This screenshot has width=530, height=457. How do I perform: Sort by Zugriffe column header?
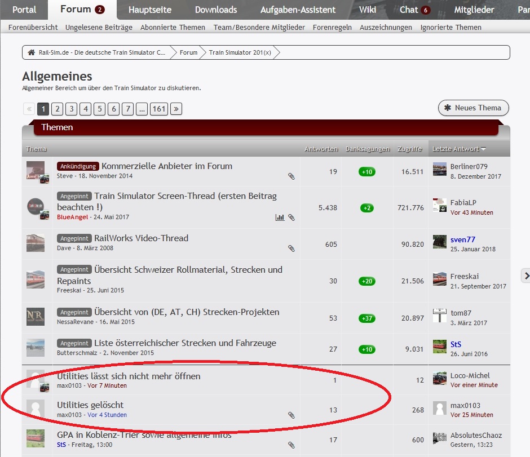point(410,149)
